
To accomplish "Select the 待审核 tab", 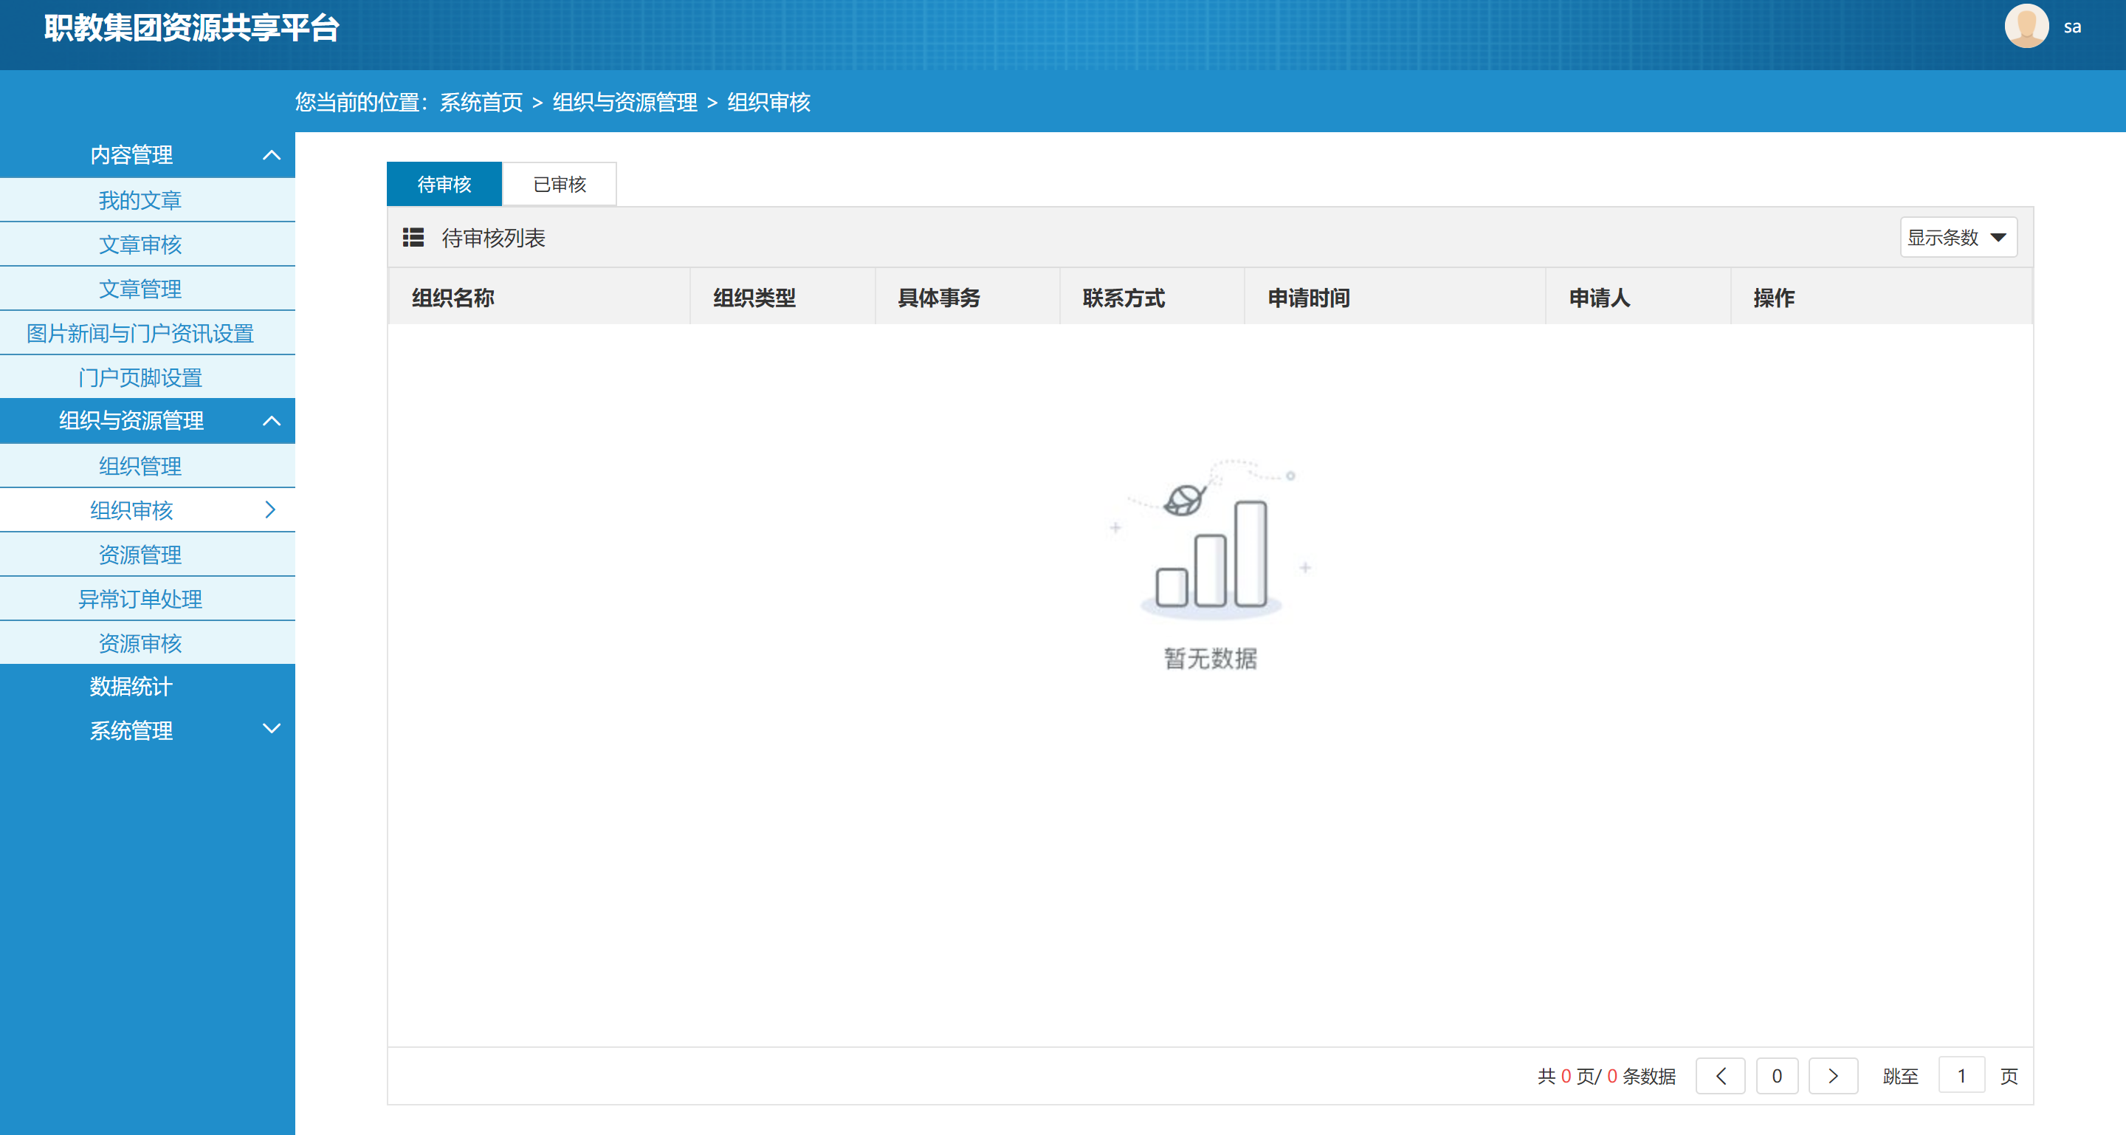I will pos(444,184).
